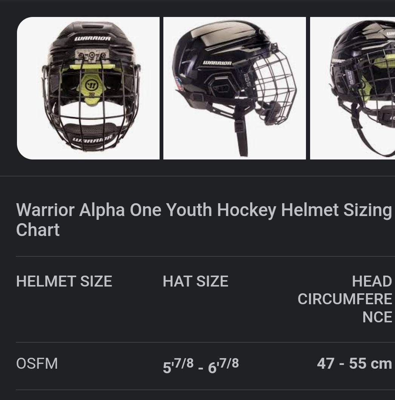View the side-view helmet image with cage
This screenshot has height=400, width=395.
coord(234,88)
